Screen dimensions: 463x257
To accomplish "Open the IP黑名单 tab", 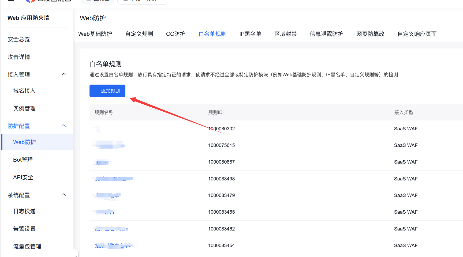I will [x=250, y=34].
